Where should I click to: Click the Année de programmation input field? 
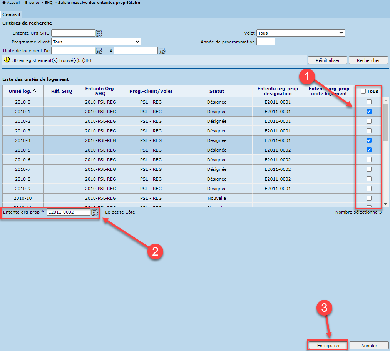266,42
